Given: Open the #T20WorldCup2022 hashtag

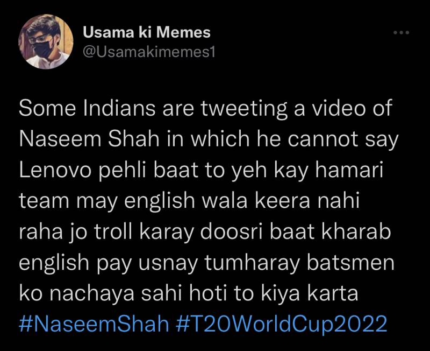Looking at the screenshot, I should point(281,324).
